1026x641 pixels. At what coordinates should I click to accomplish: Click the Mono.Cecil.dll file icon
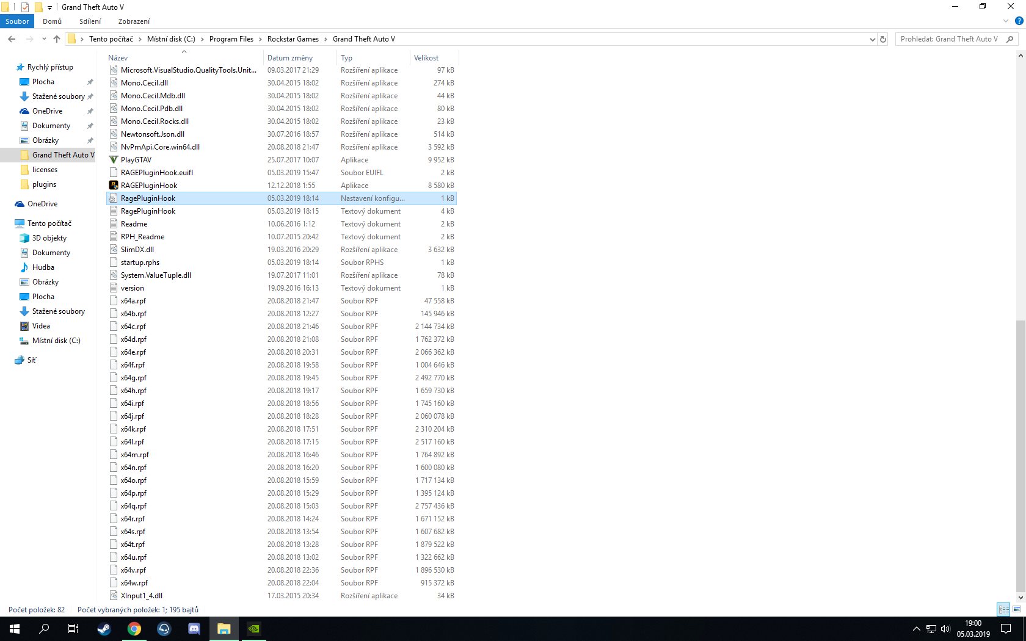[114, 83]
